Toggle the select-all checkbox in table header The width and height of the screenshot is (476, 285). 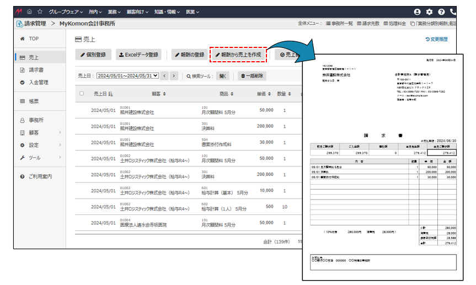pyautogui.click(x=82, y=94)
